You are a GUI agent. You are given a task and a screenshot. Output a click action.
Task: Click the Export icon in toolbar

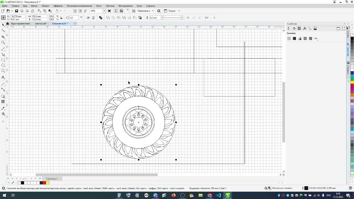pos(80,11)
